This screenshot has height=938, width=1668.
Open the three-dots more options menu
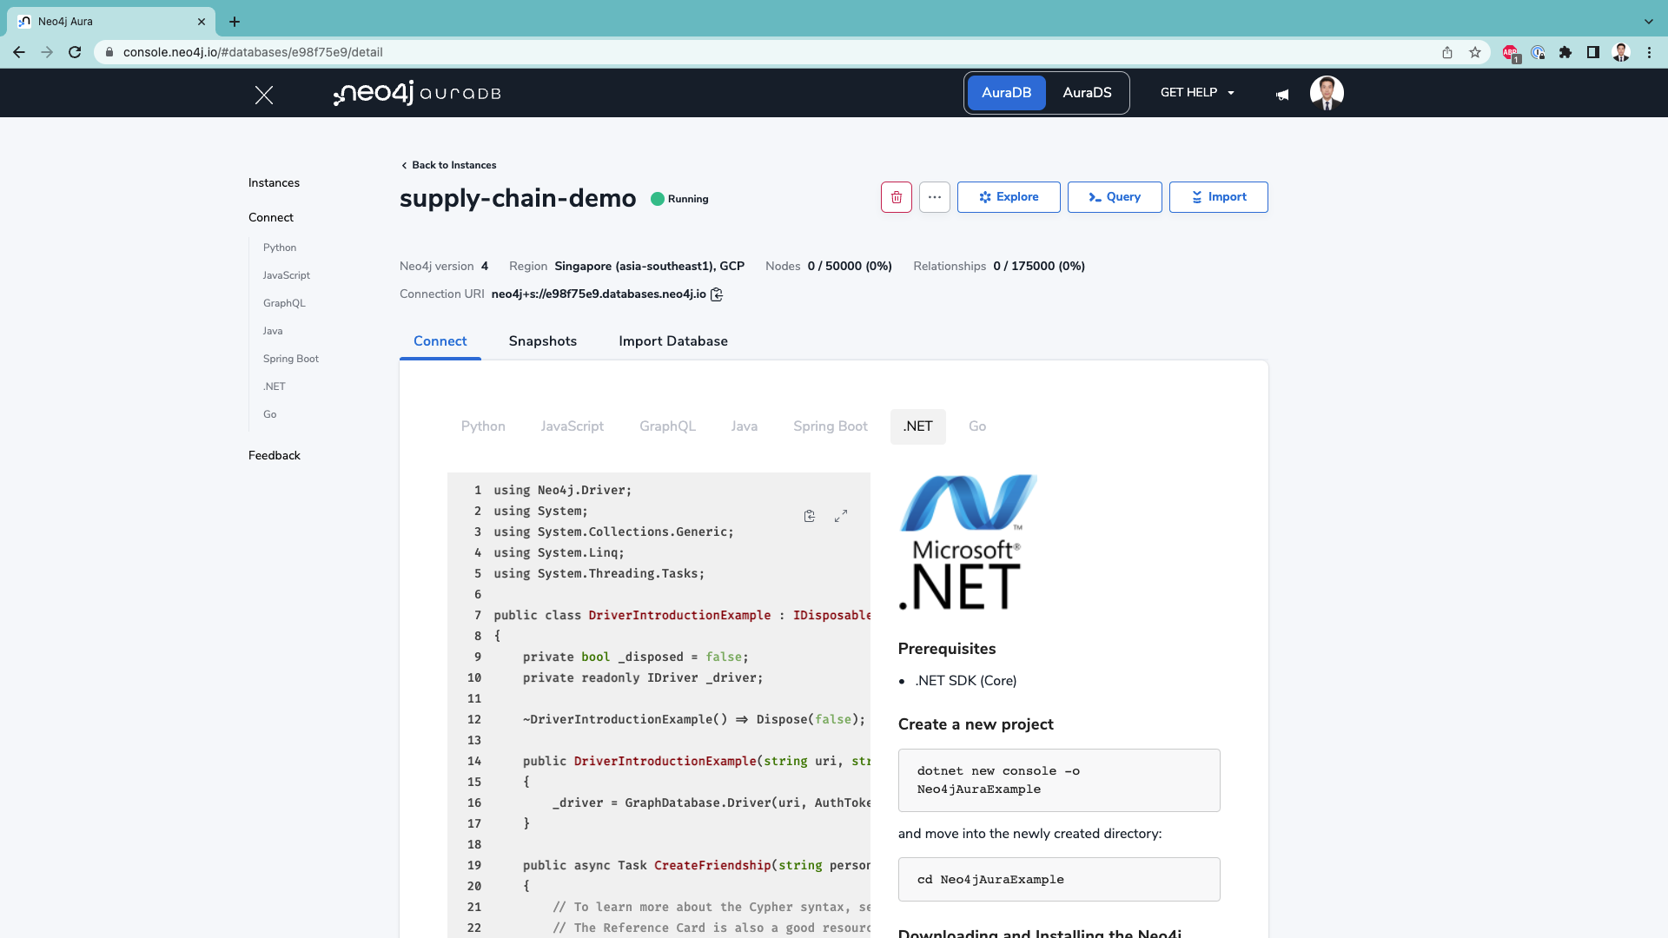935,197
